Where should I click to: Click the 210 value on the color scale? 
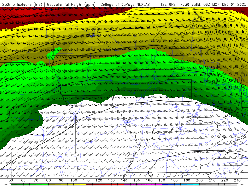(x=212, y=180)
